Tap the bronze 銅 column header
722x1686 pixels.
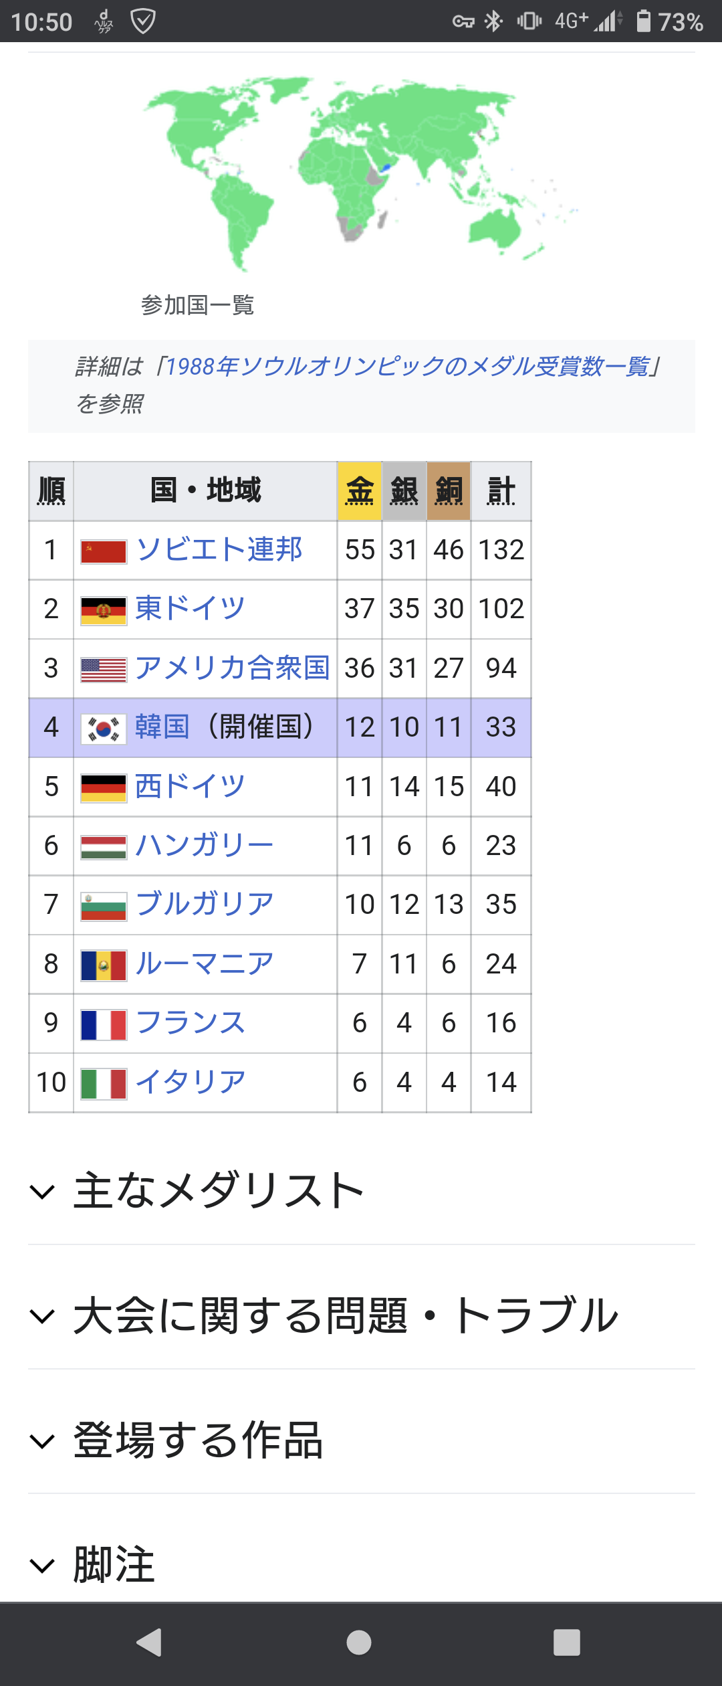tap(449, 491)
